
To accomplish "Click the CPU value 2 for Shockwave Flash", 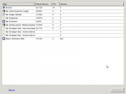I will tap(53, 39).
